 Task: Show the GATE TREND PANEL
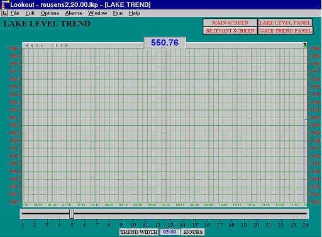tap(286, 31)
